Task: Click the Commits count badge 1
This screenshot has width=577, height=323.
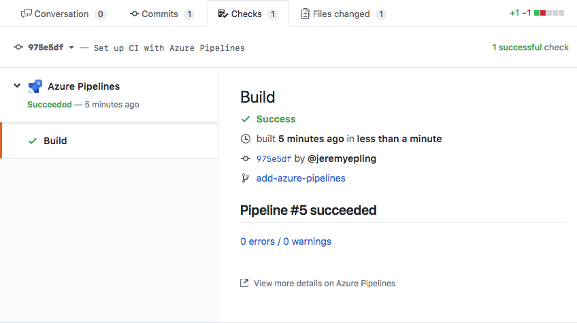Action: pos(189,14)
